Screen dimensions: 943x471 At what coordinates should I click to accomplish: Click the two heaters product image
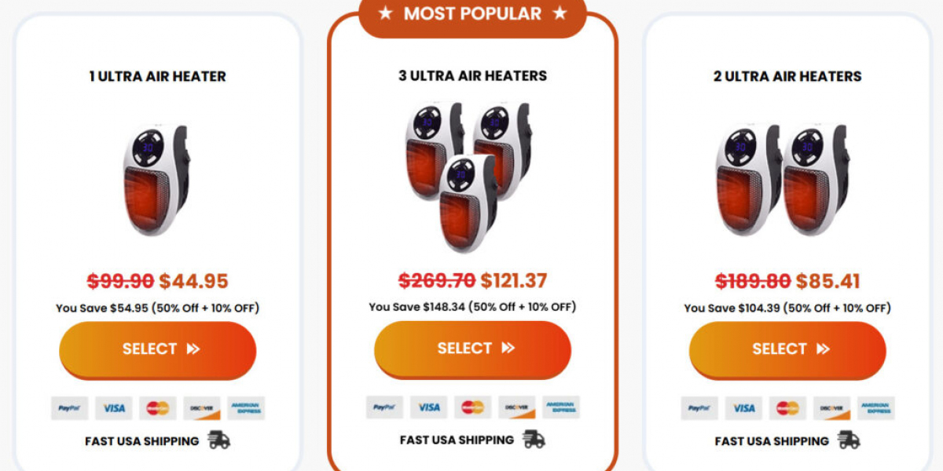[784, 179]
